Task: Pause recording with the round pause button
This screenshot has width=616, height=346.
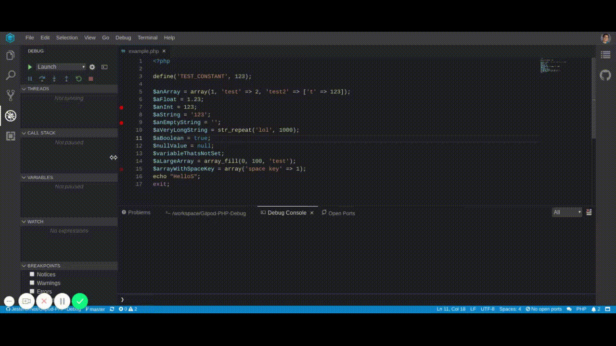Action: tap(62, 301)
